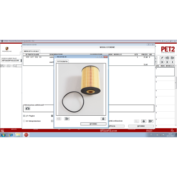
Task: Click the zoom in magnifier in left toolbar
Action: click(x=3, y=66)
